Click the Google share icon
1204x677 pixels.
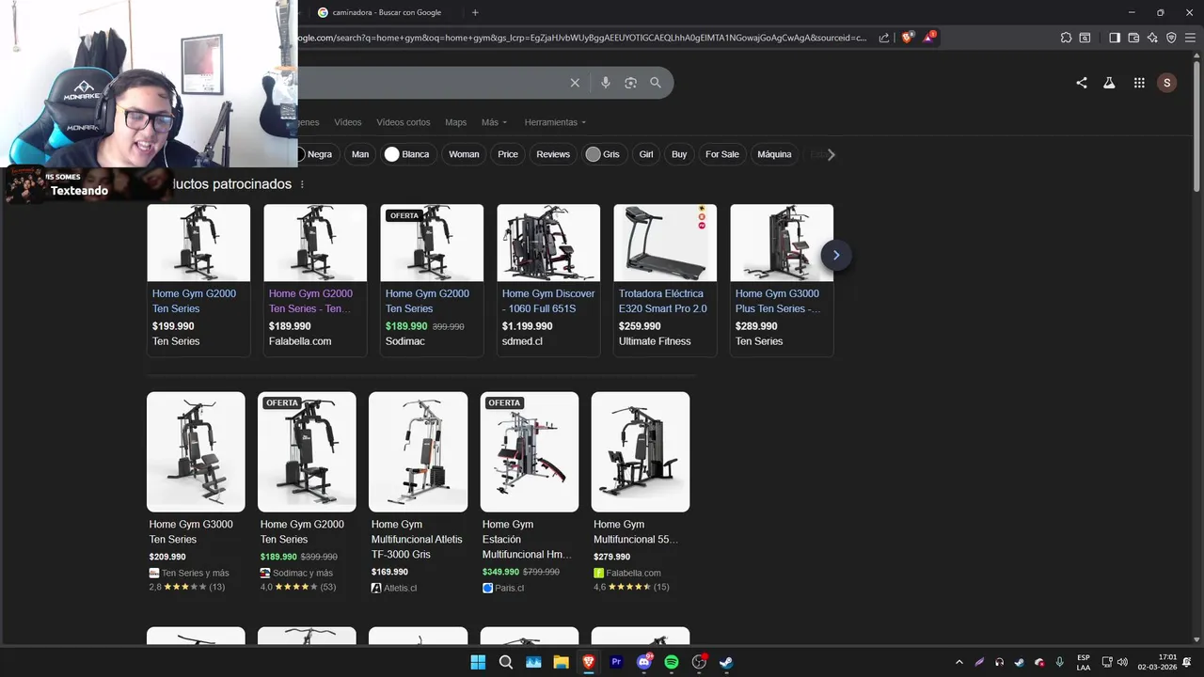coord(1082,83)
